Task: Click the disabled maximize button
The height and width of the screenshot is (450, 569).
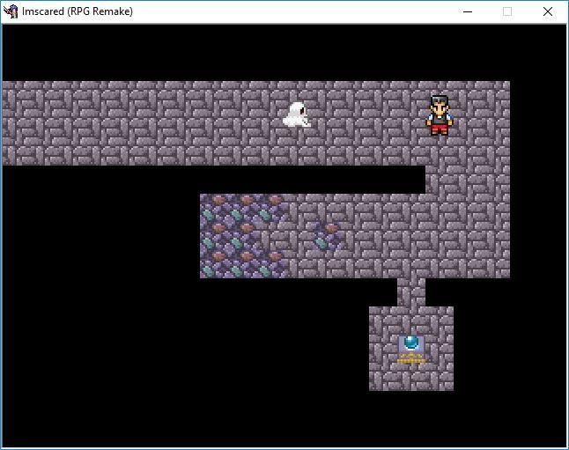Action: tap(507, 11)
